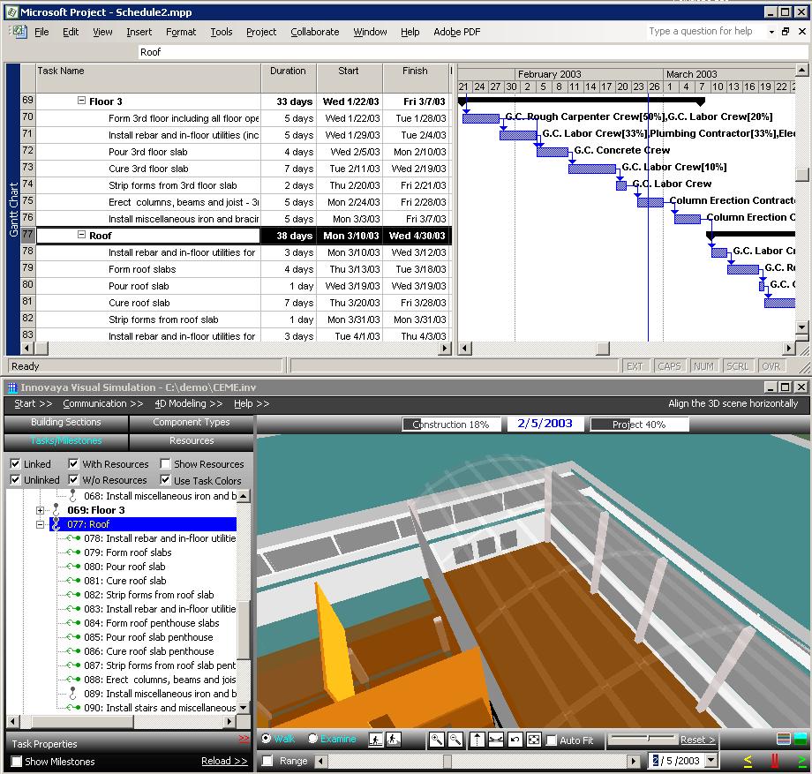Image resolution: width=812 pixels, height=774 pixels.
Task: Enable Show Resources checkbox
Action: point(165,464)
